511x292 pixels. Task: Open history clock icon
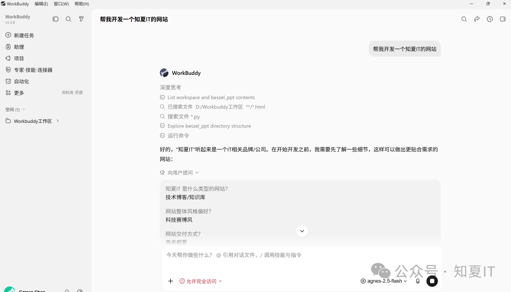(x=490, y=19)
